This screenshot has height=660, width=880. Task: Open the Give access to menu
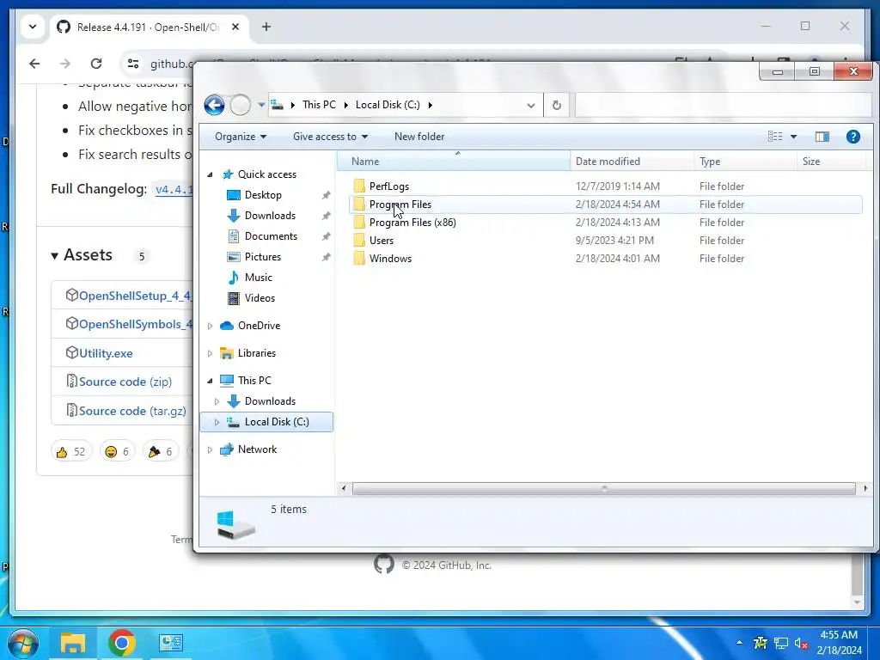(330, 137)
